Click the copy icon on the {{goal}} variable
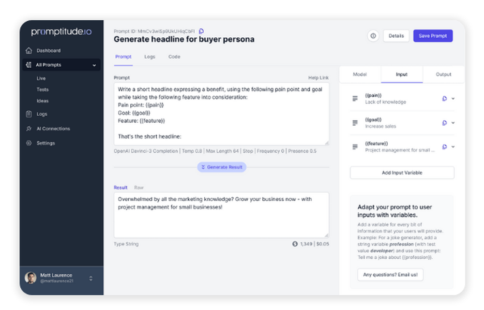 [444, 122]
